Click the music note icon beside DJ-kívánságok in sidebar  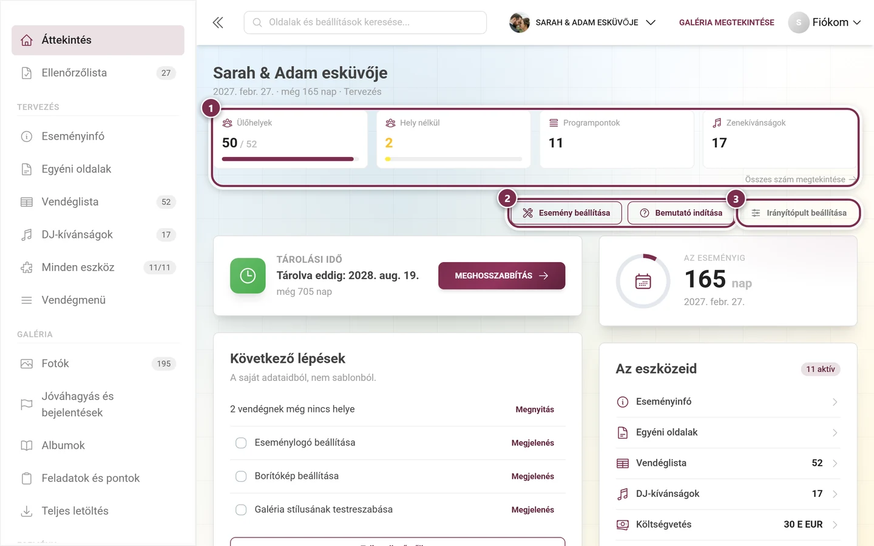tap(27, 235)
